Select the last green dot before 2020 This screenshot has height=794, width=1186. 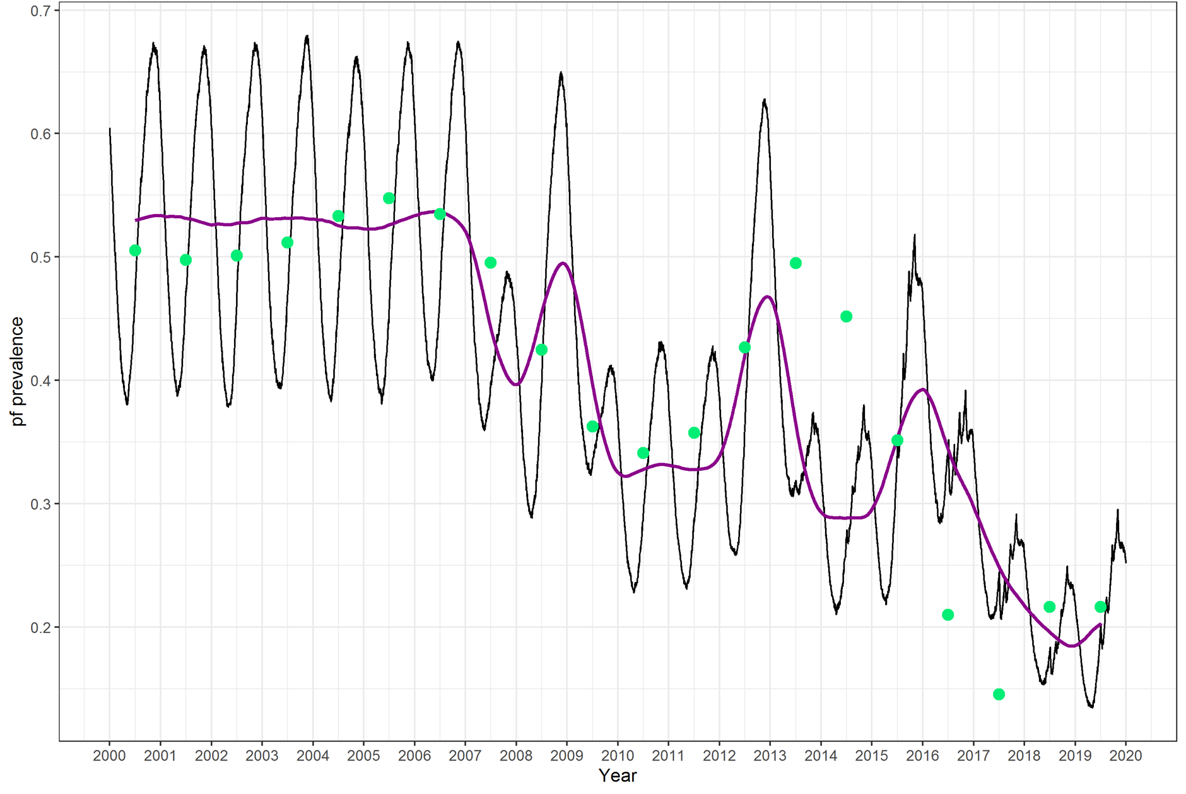[1100, 607]
